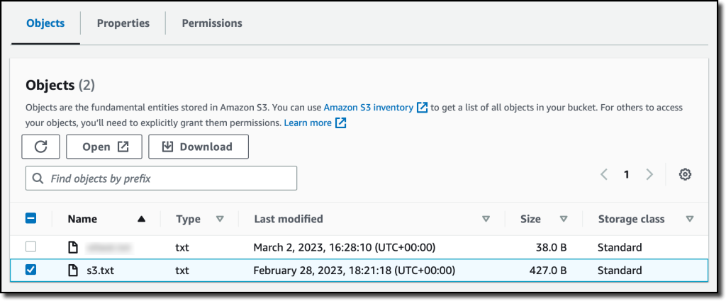
Task: Sort by Size column arrow
Action: tap(564, 219)
